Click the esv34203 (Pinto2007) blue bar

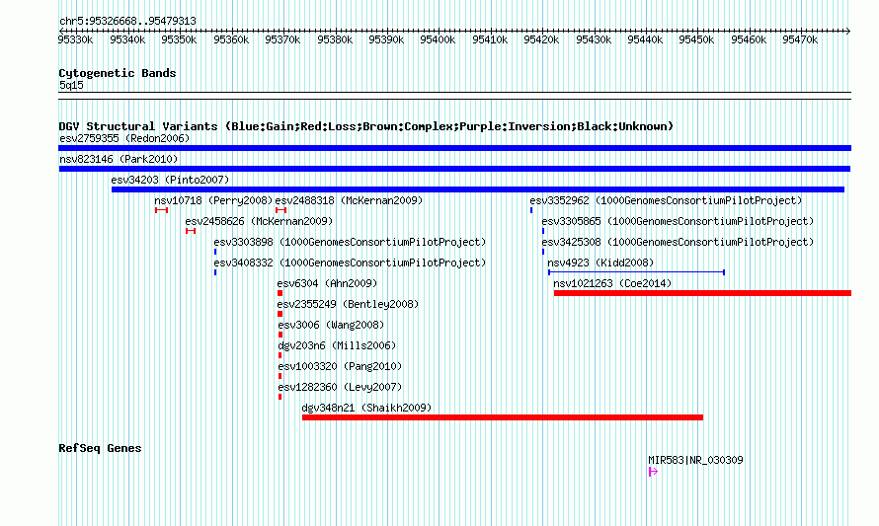pyautogui.click(x=478, y=189)
